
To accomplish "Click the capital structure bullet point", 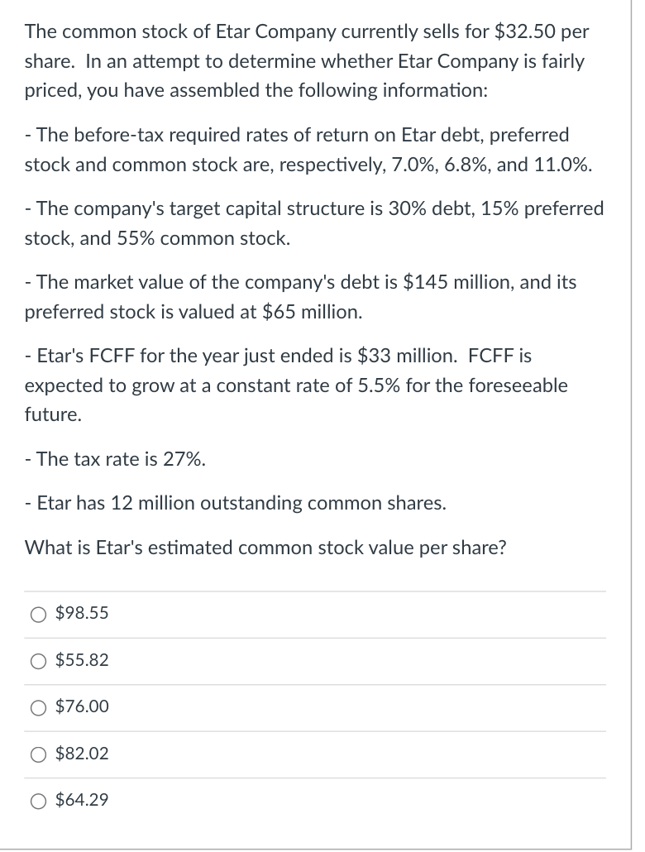I will click(x=314, y=223).
